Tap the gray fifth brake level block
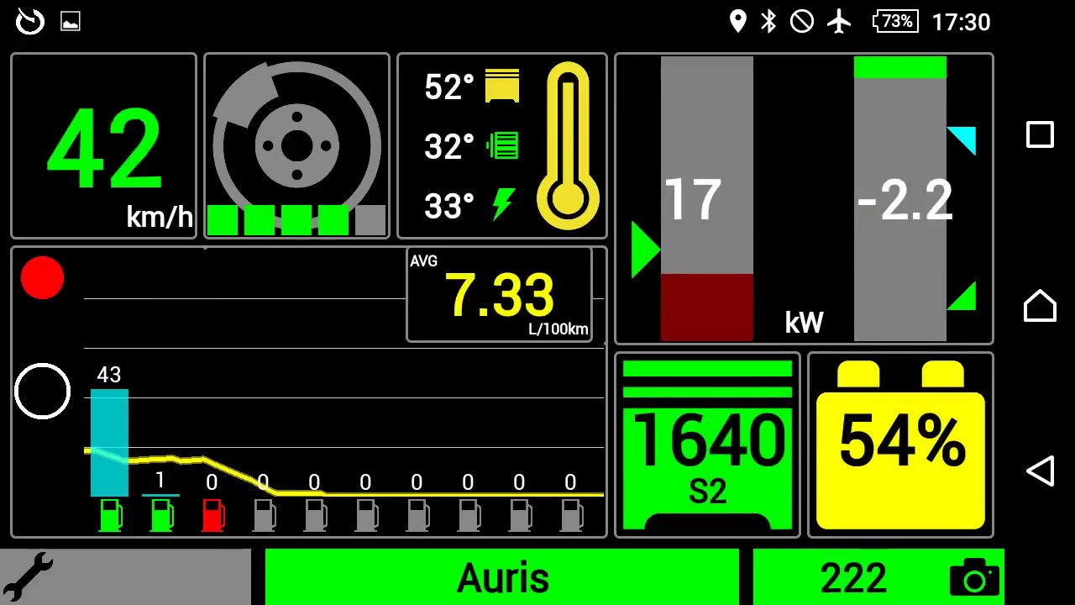Viewport: 1075px width, 605px height. (370, 220)
